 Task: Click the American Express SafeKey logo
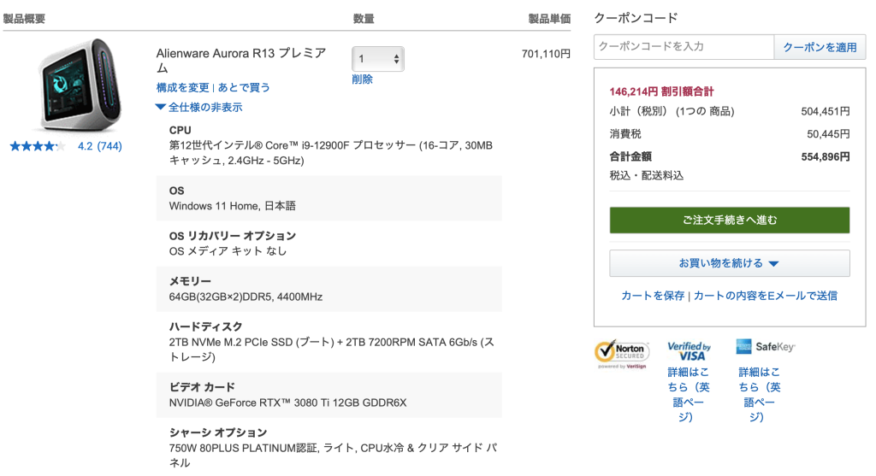[x=765, y=347]
